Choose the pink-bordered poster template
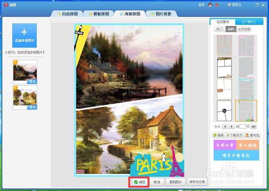This screenshot has width=269, height=191. [x=246, y=46]
